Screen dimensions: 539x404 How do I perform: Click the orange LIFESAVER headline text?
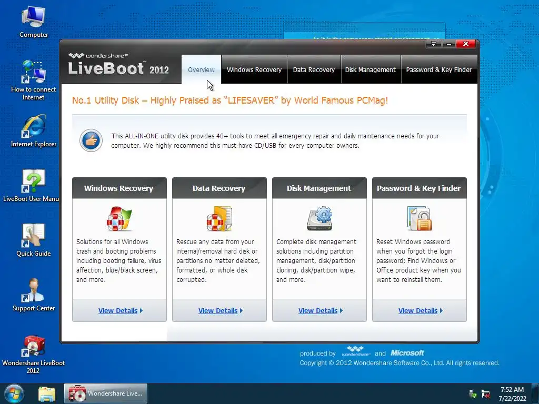point(230,100)
